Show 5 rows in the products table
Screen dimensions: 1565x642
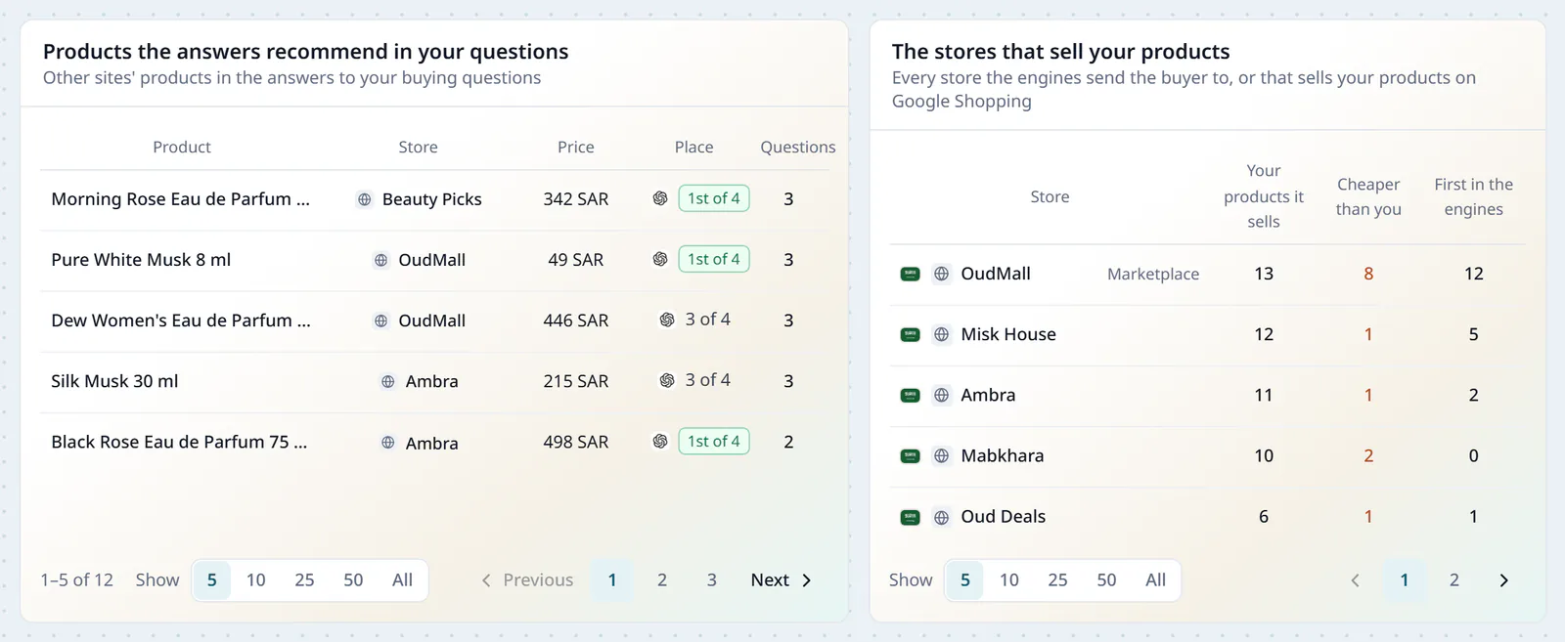[211, 580]
